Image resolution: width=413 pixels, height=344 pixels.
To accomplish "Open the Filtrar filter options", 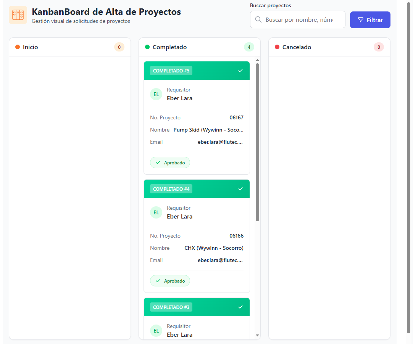I will tap(370, 20).
